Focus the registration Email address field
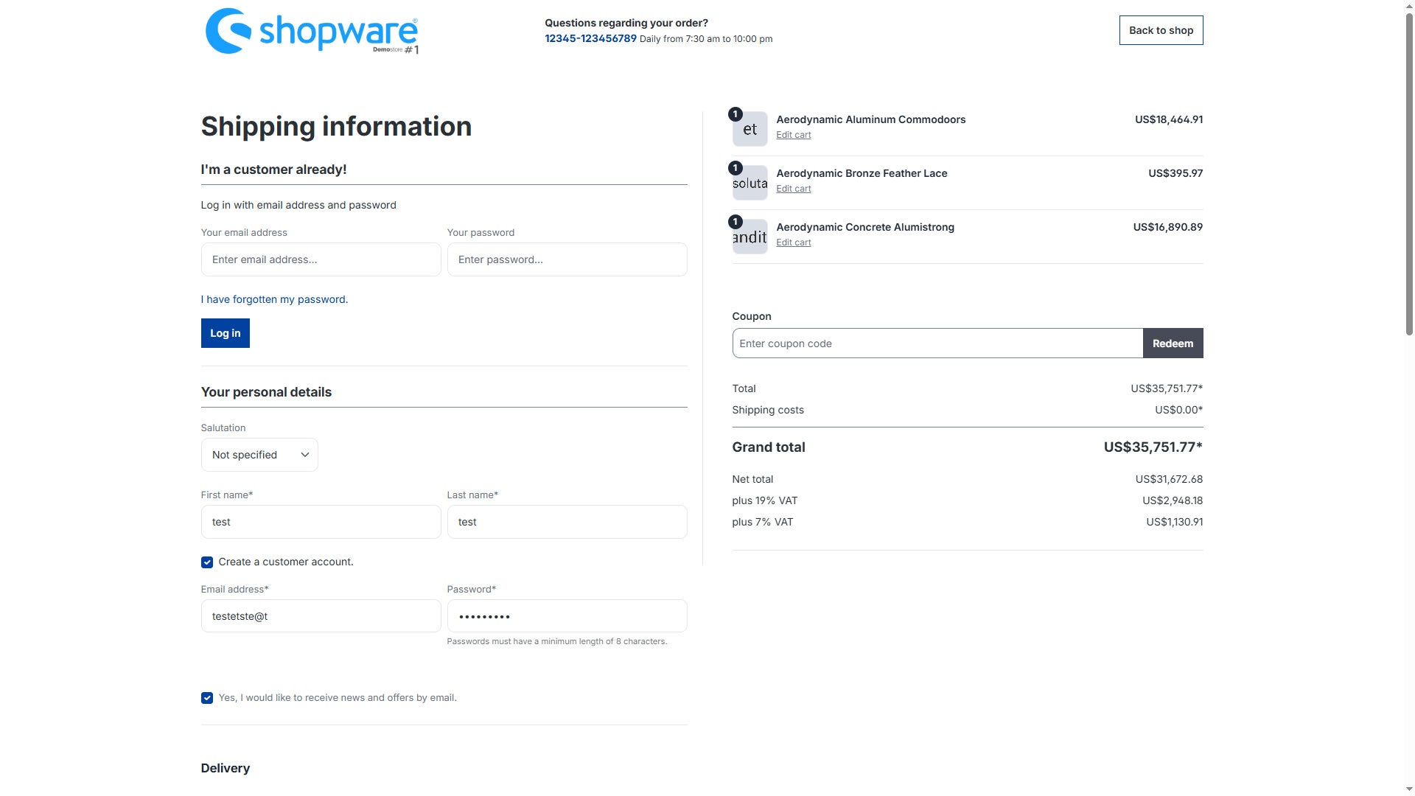 (321, 616)
